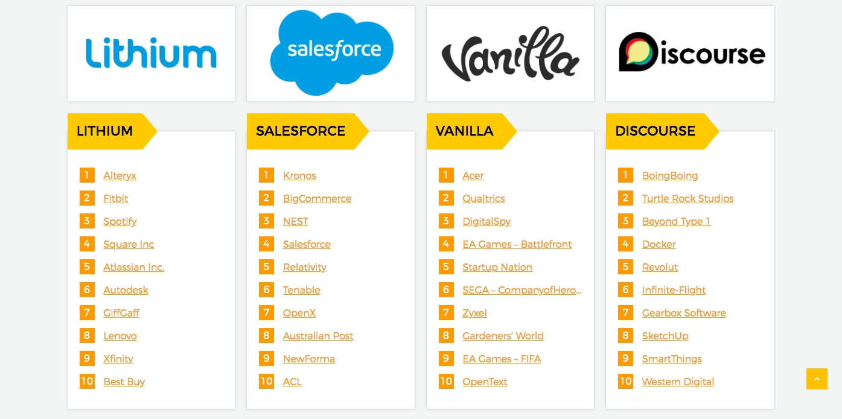
Task: Click the Turtle Rock Studios link
Action: pos(688,198)
